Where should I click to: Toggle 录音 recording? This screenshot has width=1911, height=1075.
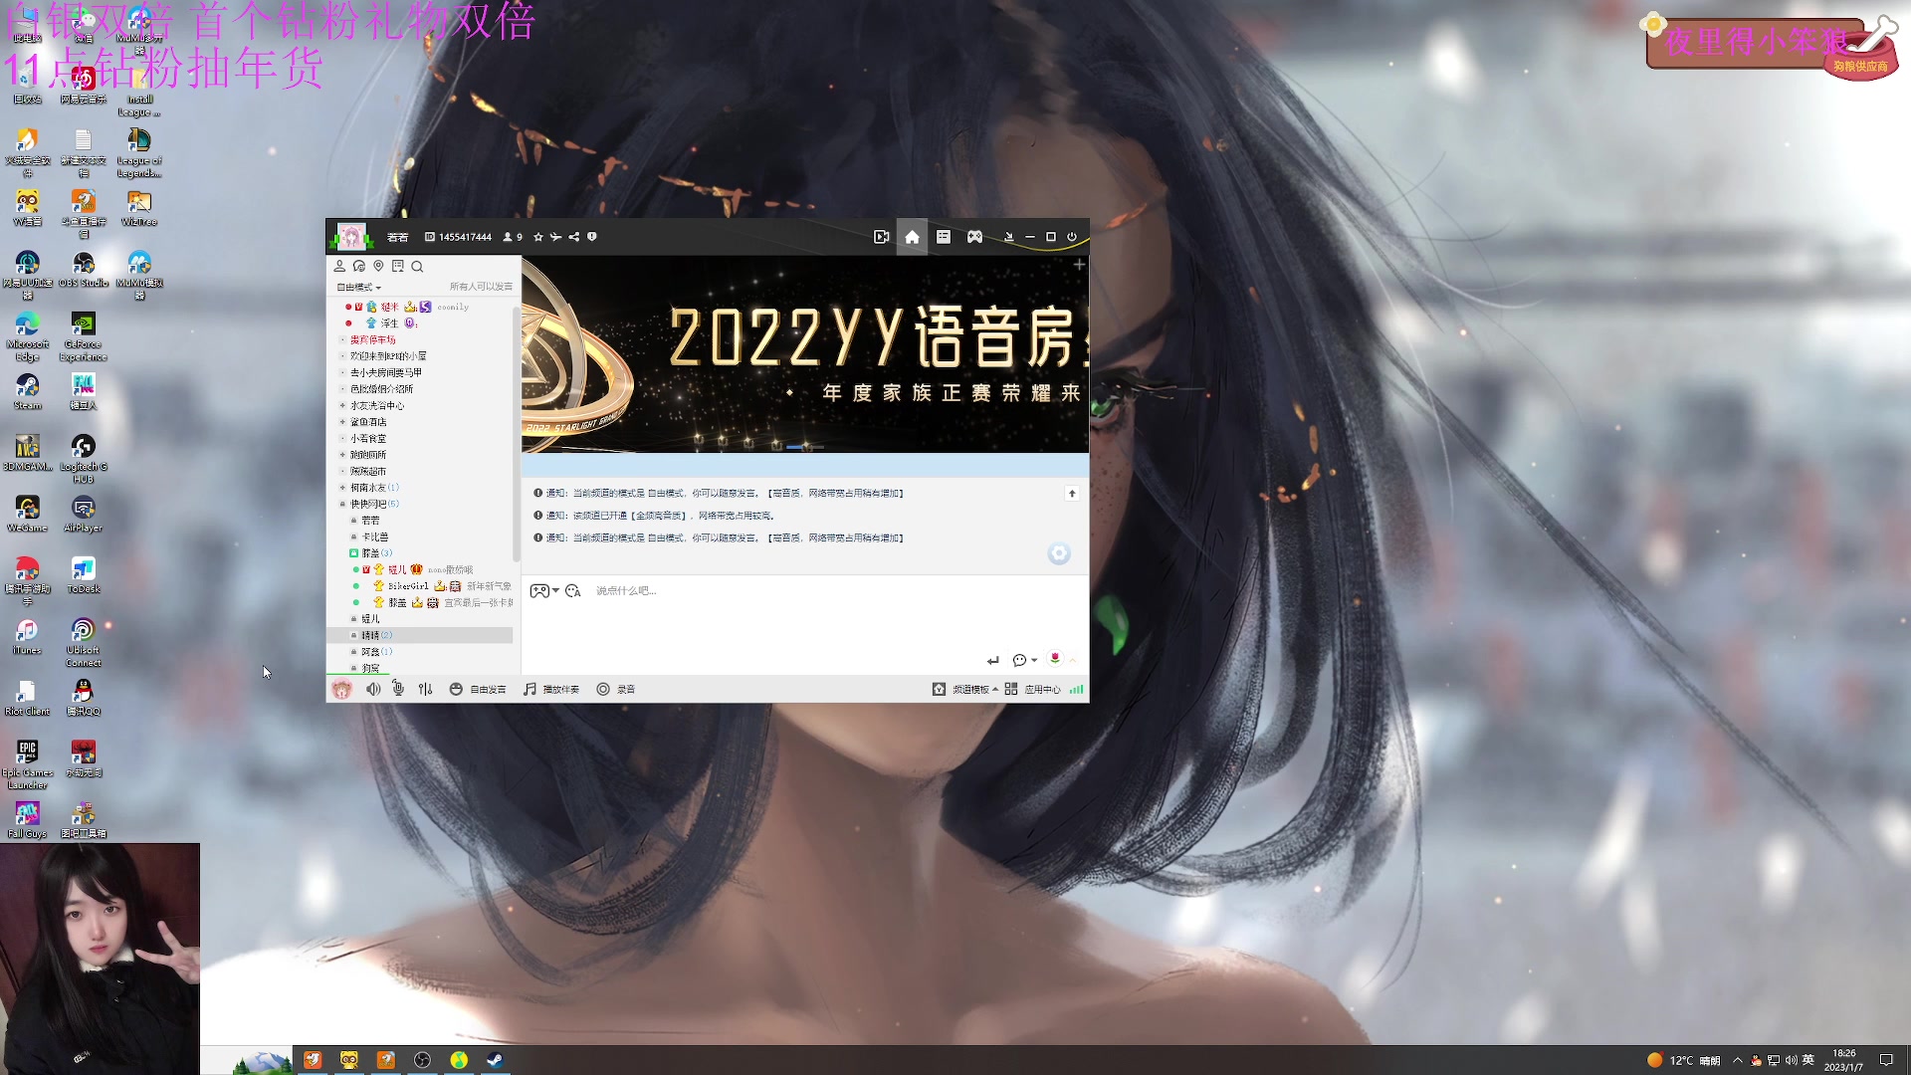point(615,689)
